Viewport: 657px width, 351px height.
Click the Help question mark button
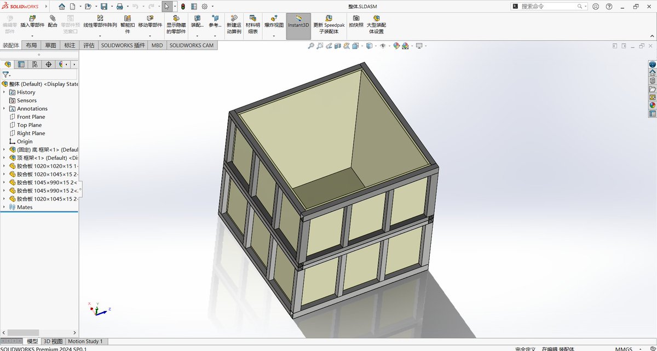tap(609, 6)
